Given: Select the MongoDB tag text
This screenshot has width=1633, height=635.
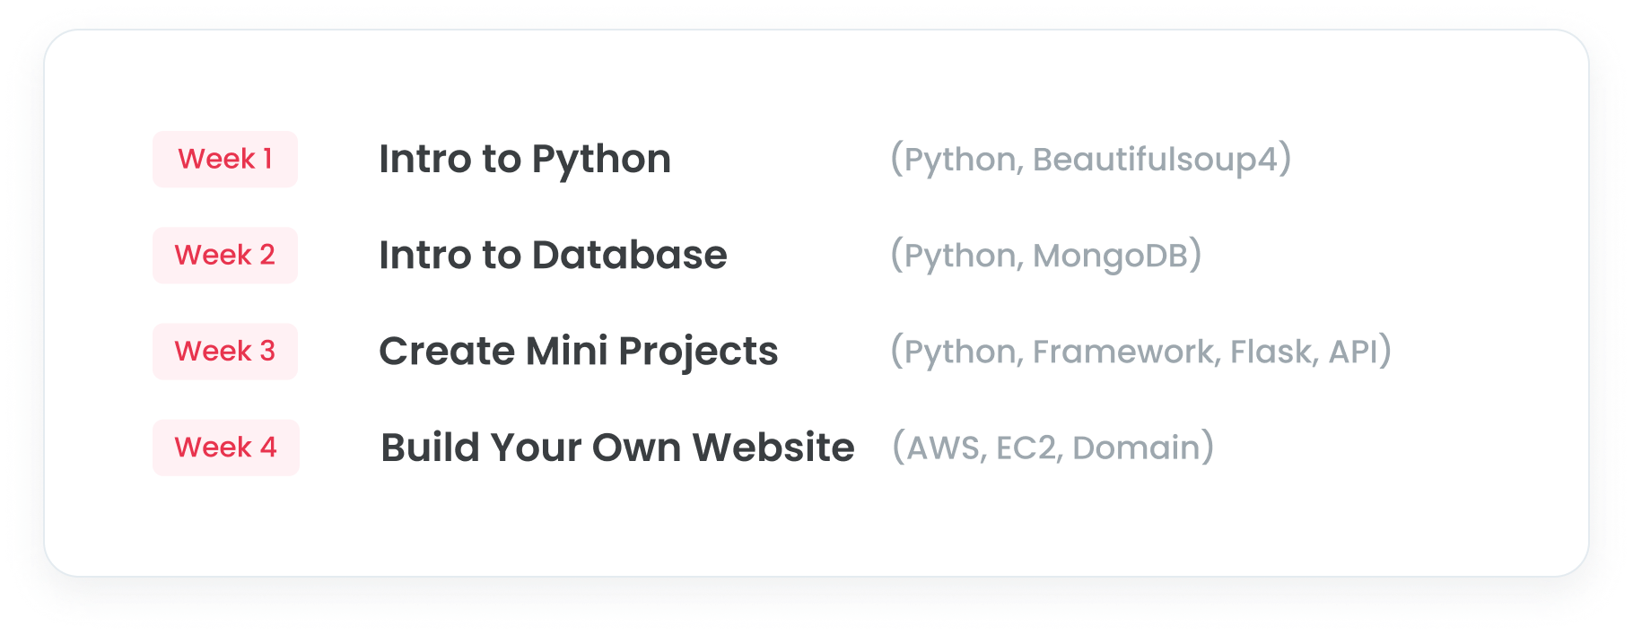Looking at the screenshot, I should coord(1110,256).
